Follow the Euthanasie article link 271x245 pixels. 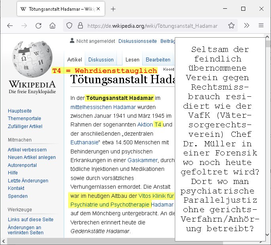tap(84, 142)
